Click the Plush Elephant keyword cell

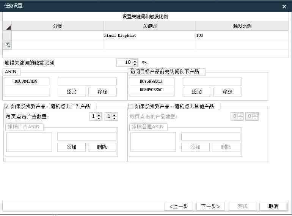point(149,35)
